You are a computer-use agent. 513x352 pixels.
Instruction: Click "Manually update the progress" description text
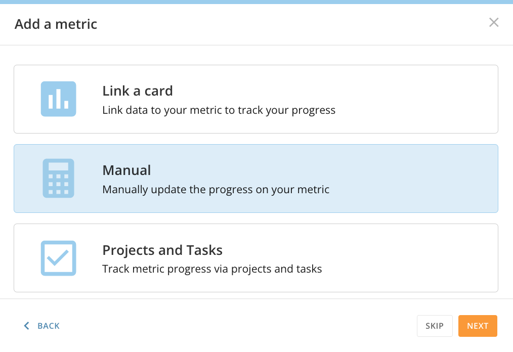(x=216, y=190)
